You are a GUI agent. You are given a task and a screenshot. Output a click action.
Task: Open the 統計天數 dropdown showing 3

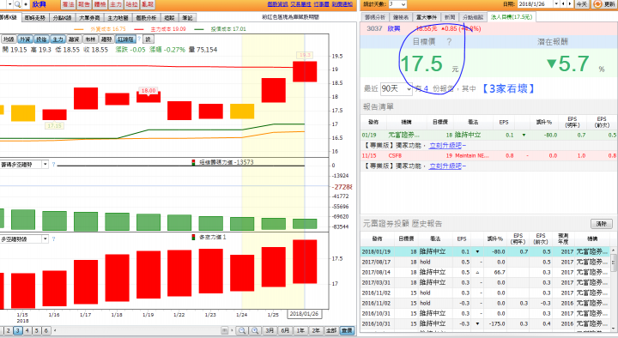coord(397,4)
